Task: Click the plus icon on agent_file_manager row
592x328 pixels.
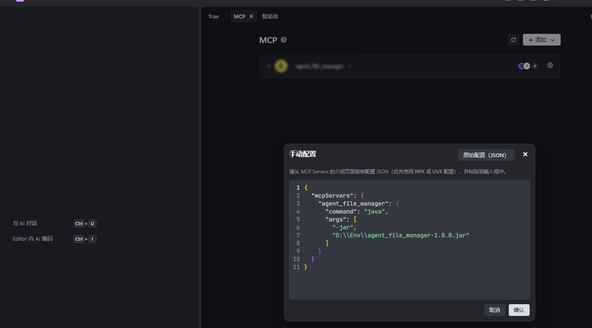Action: click(x=535, y=66)
